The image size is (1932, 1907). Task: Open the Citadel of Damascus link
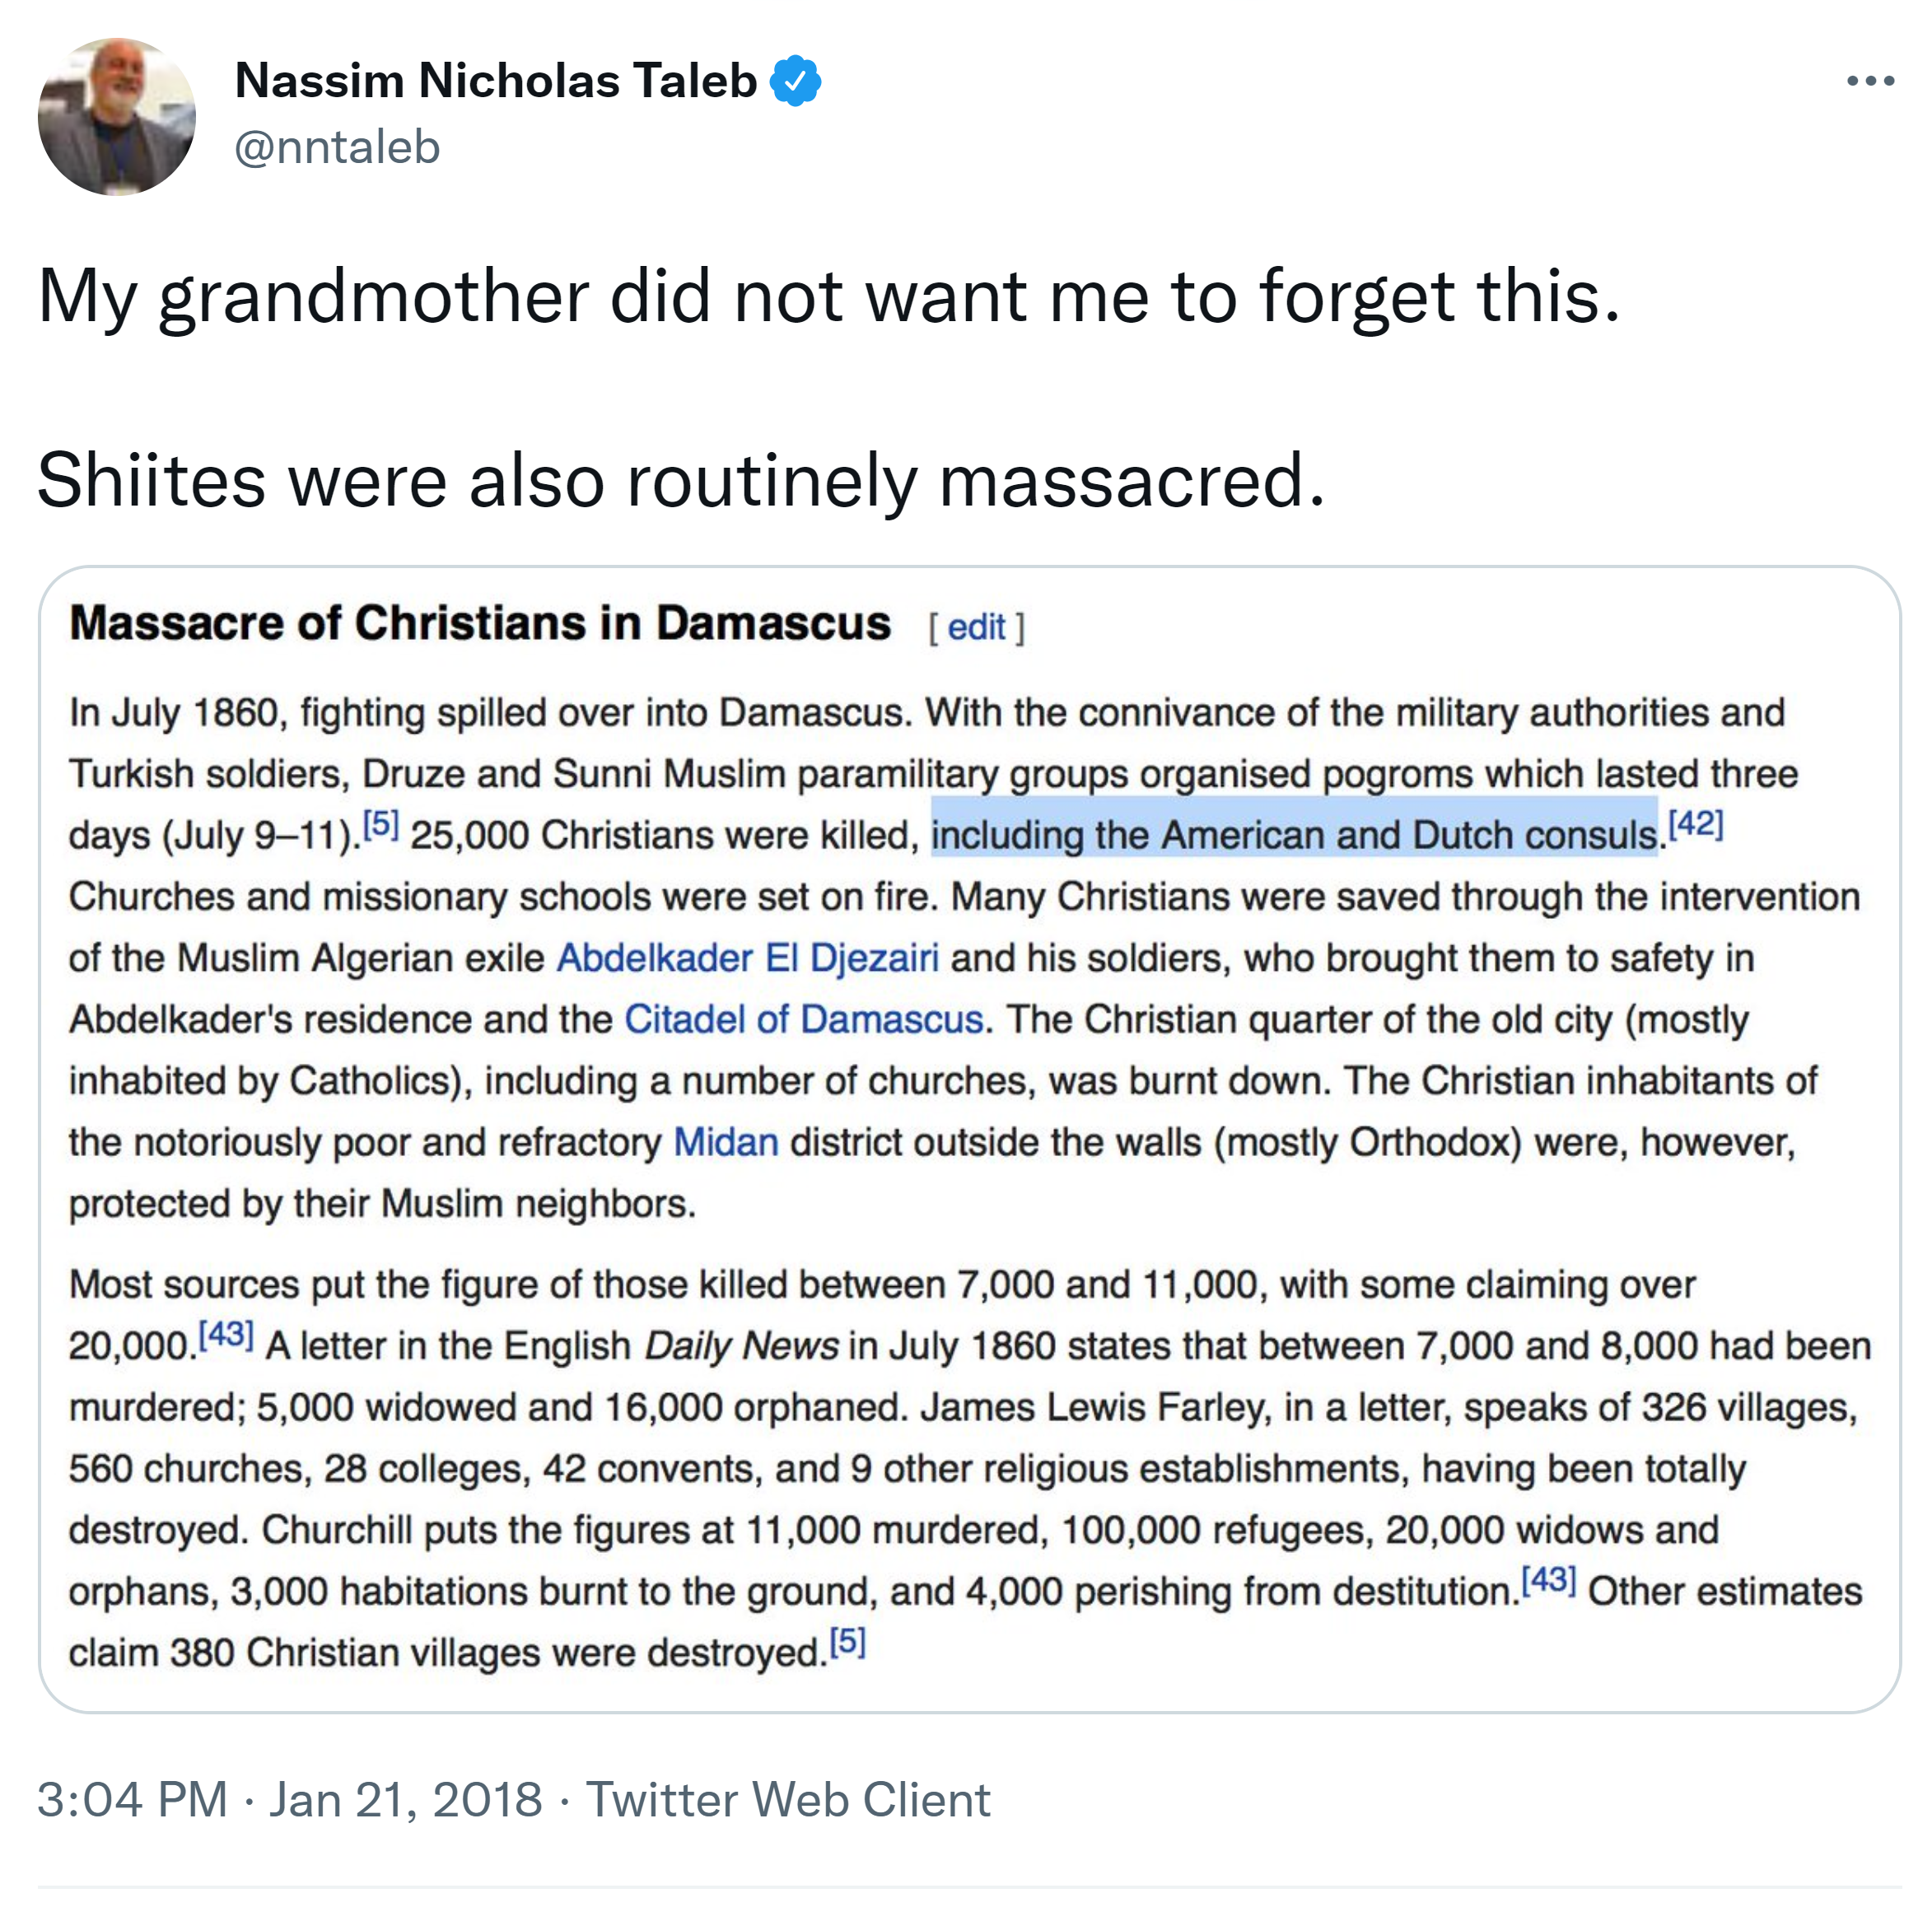point(803,1019)
